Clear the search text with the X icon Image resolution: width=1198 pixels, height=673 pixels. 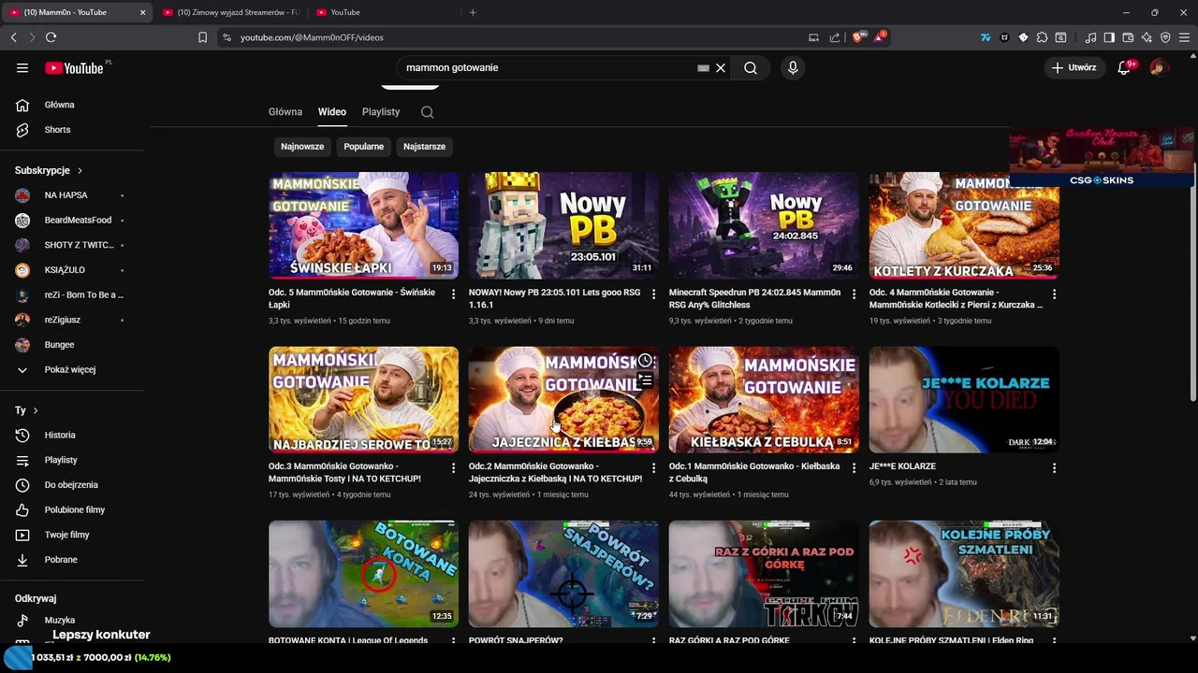[721, 67]
